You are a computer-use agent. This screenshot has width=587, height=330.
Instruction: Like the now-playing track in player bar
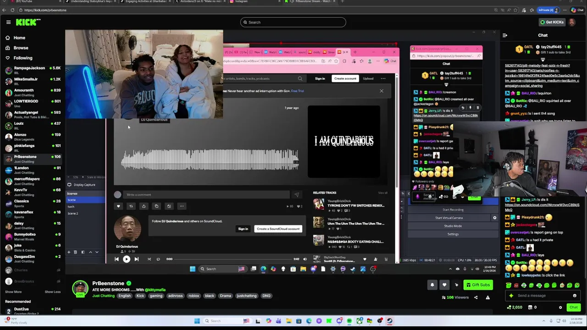pos(365,259)
